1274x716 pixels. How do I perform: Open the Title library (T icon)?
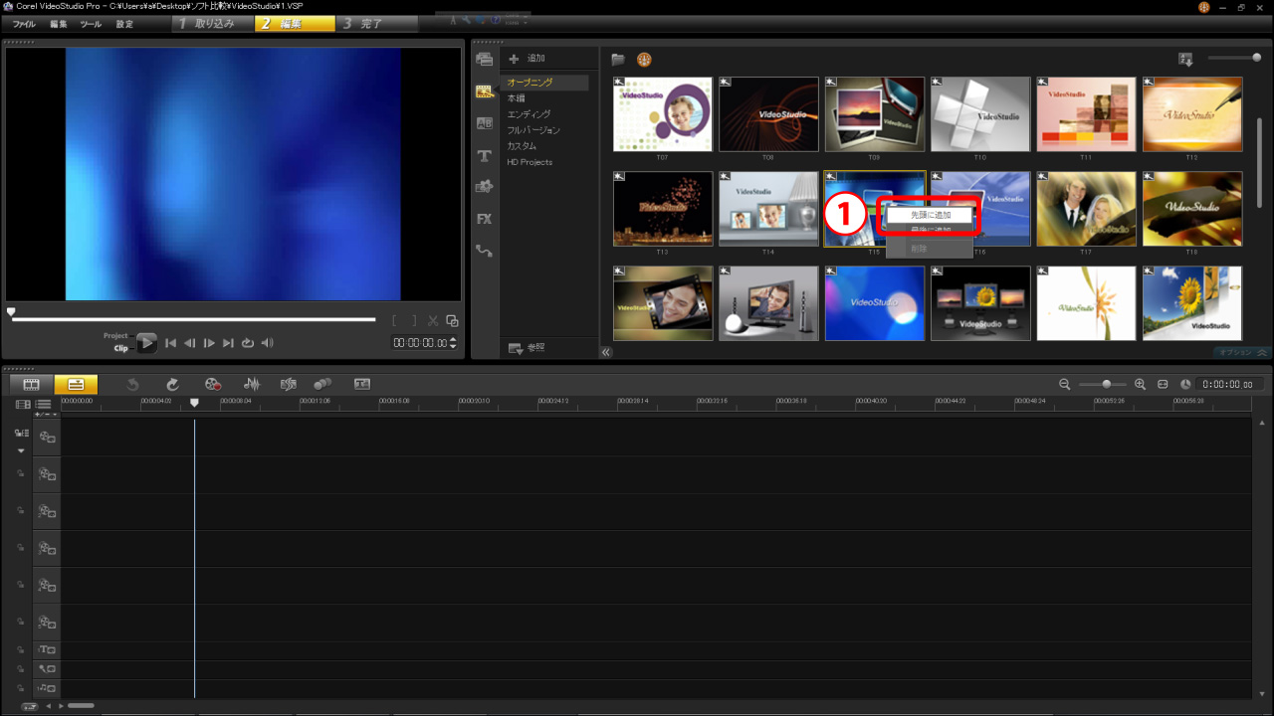[485, 156]
